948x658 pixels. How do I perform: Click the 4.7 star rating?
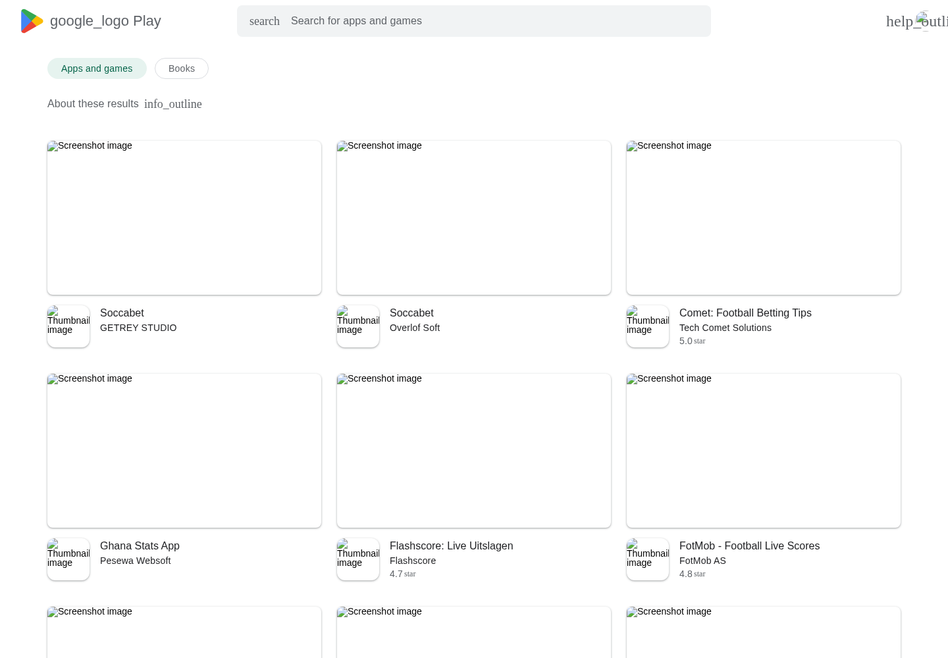point(402,574)
